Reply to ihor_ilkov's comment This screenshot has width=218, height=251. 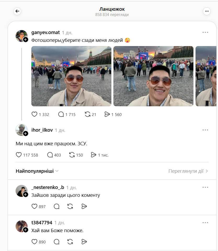pos(50,155)
